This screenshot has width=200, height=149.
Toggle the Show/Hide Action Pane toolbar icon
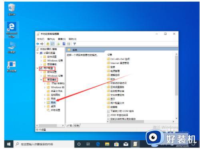[x=68, y=44]
